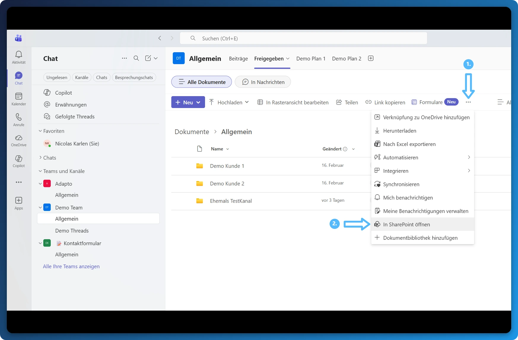Choose Dokumentbibliothek hinzufügen
518x340 pixels.
[423, 238]
